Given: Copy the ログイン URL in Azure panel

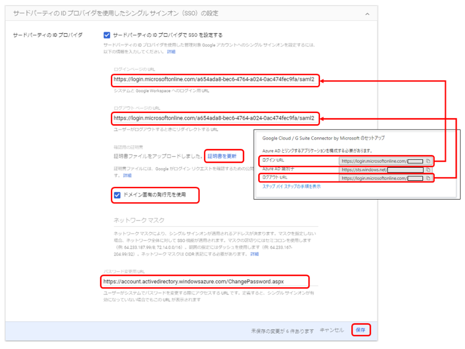Looking at the screenshot, I should click(x=428, y=161).
